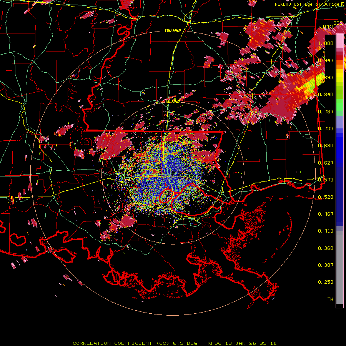The image size is (346, 346).
Task: Click the 0.307 scale value
Action: [326, 265]
